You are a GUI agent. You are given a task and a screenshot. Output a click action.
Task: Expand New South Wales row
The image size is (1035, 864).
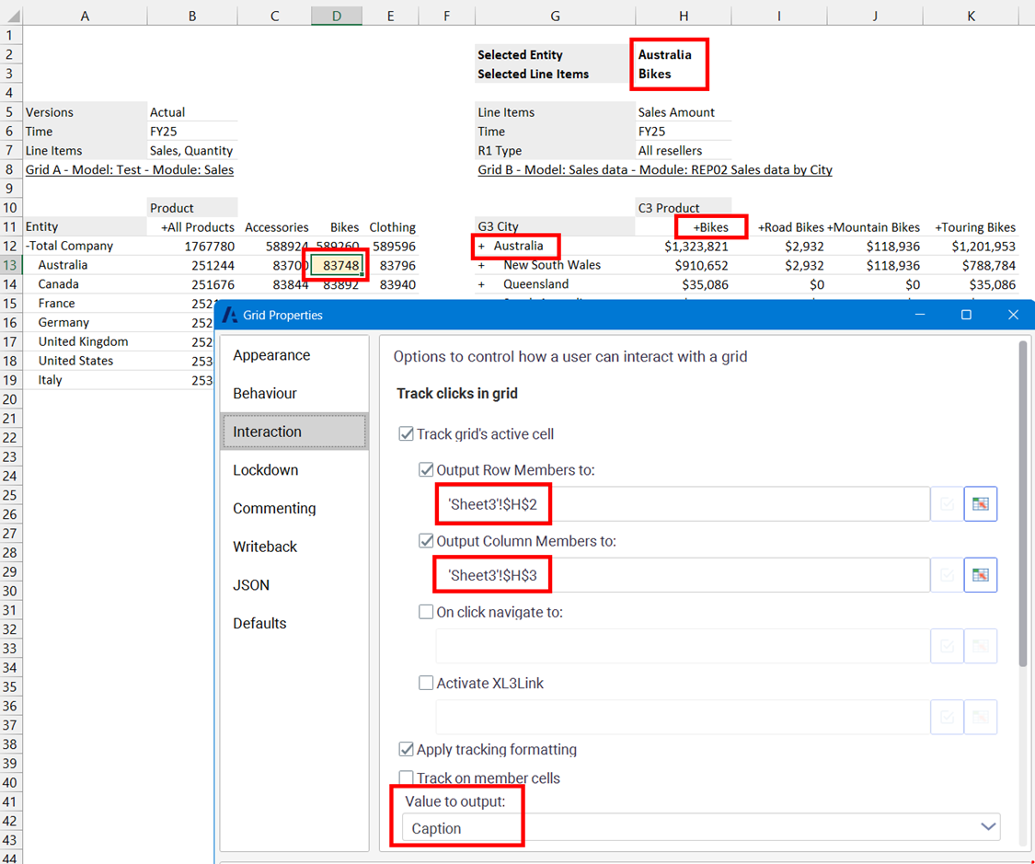pyautogui.click(x=481, y=266)
